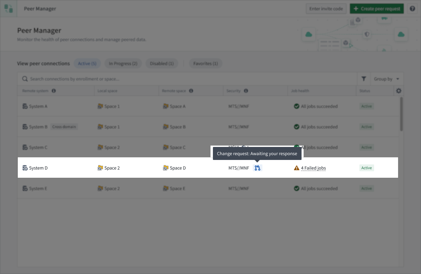The width and height of the screenshot is (421, 274).
Task: Click the System C name text
Action: point(38,147)
